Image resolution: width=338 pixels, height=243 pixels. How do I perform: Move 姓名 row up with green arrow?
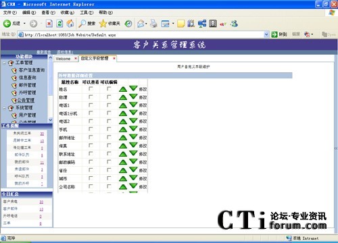(123, 89)
